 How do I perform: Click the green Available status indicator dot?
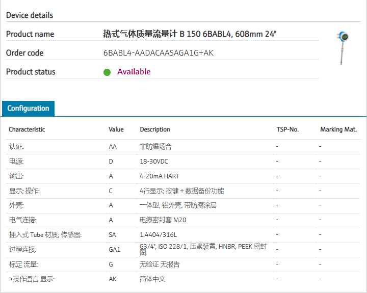coord(107,72)
